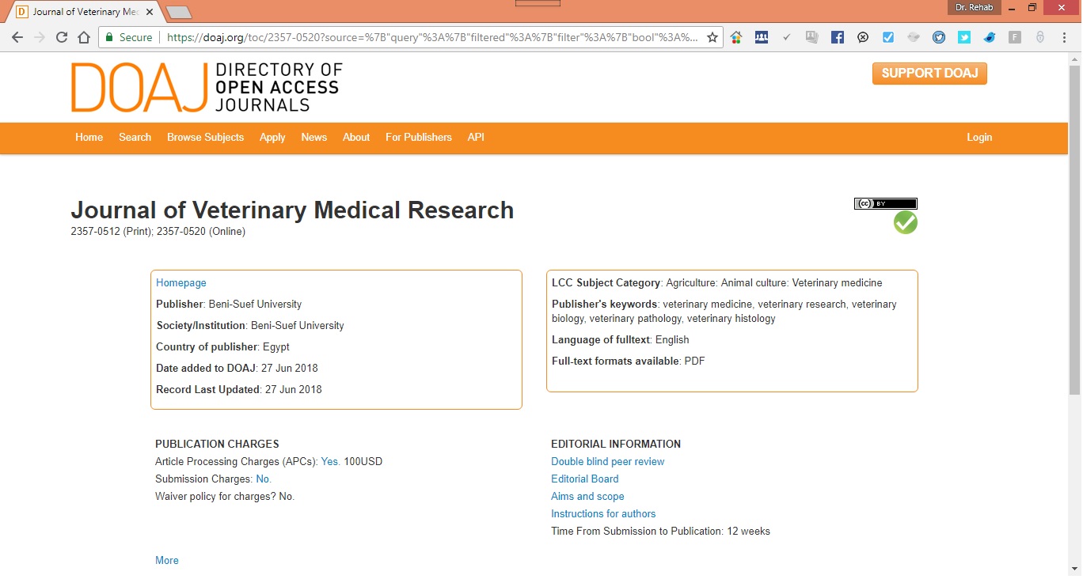1083x579 pixels.
Task: Click Login in the orange bar
Action: pos(979,137)
